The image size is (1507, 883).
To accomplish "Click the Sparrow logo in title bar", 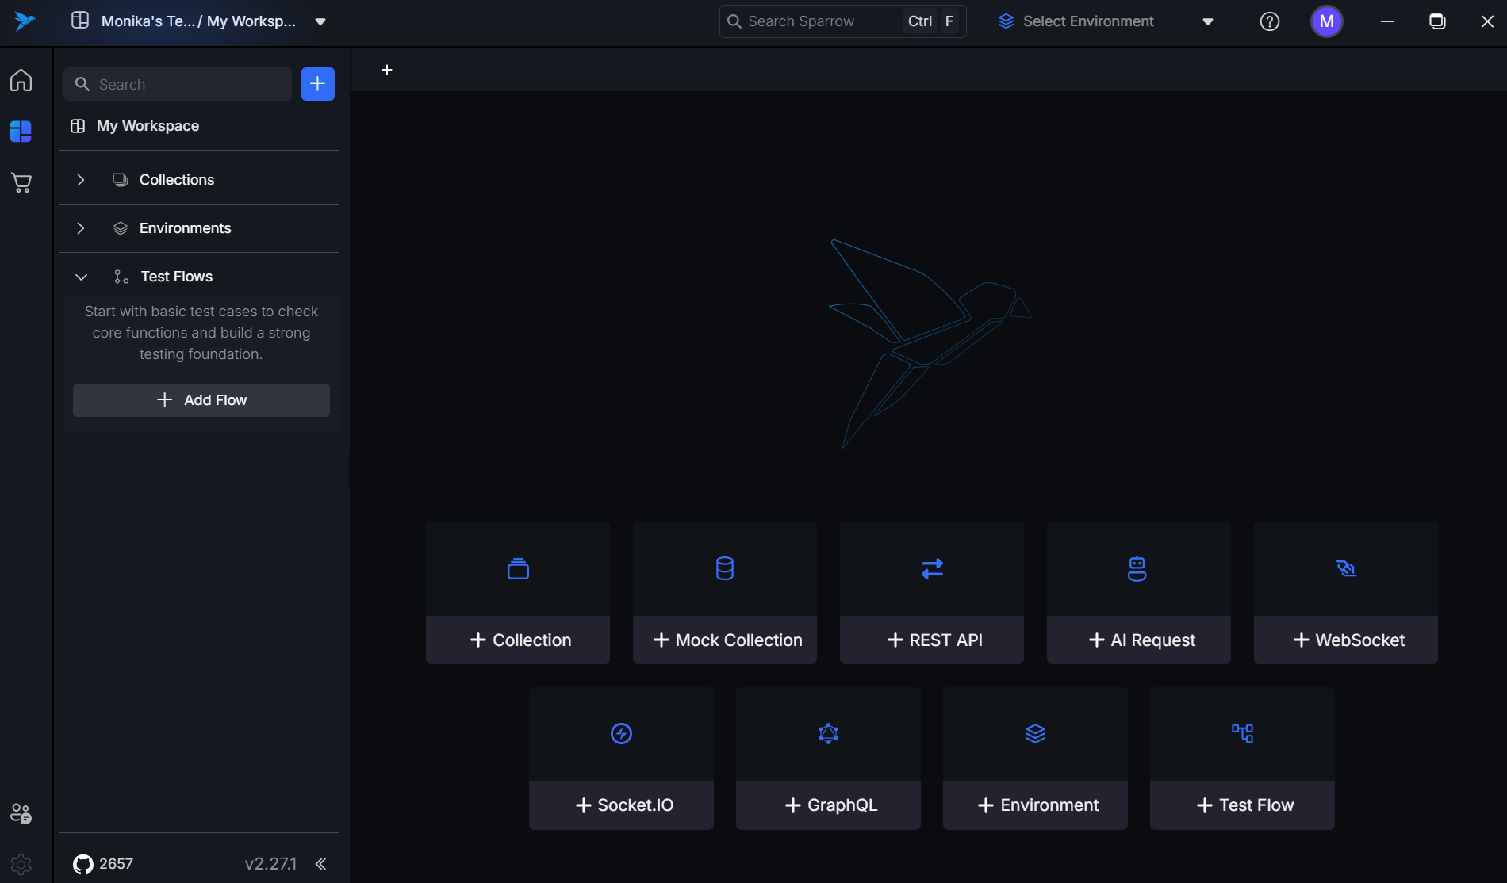I will point(25,21).
